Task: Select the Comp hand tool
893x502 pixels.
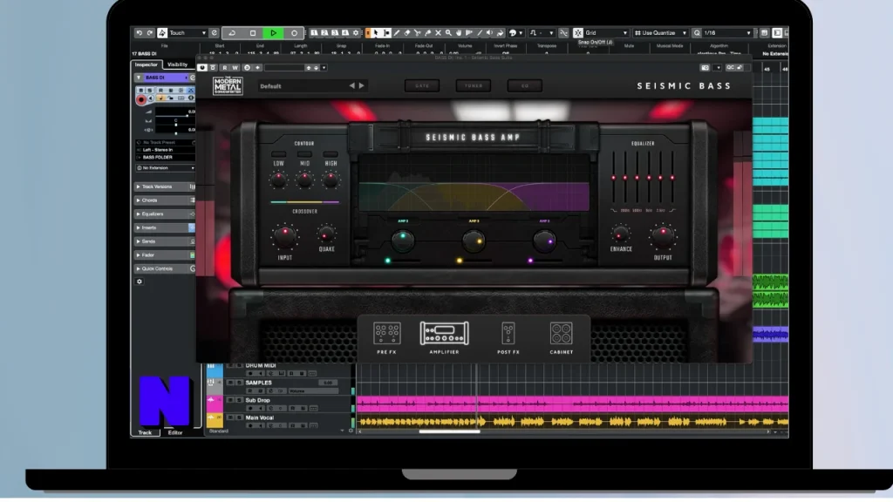Action: 459,33
